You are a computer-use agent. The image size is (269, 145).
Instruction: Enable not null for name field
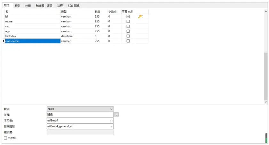128,21
